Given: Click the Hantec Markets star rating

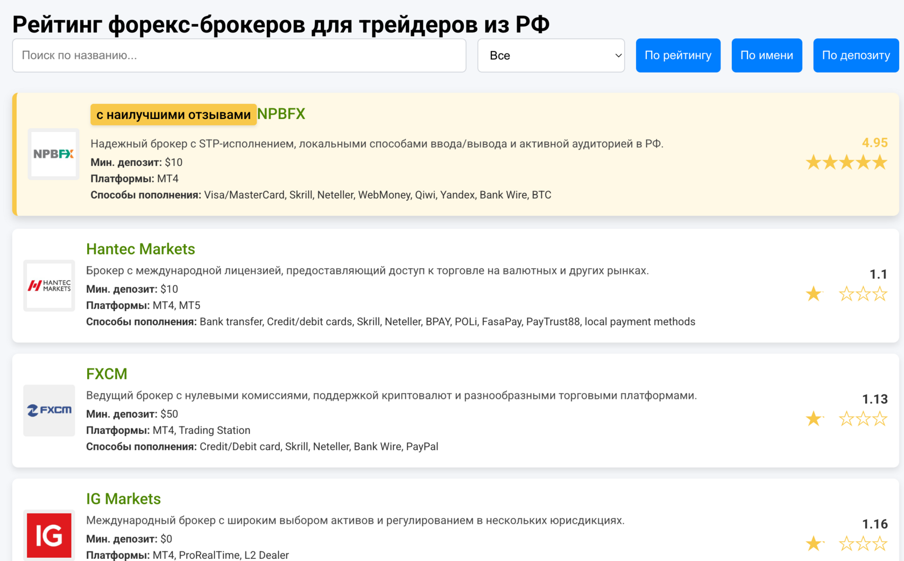Looking at the screenshot, I should (846, 293).
